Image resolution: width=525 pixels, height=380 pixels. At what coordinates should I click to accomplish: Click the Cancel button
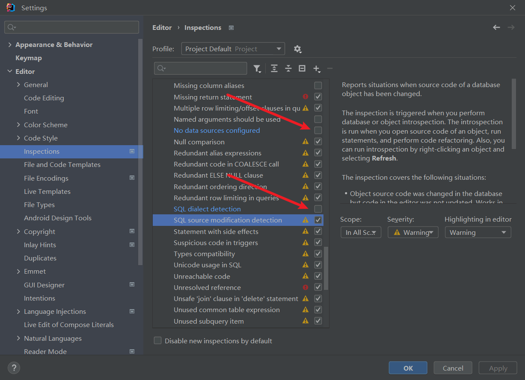tap(453, 368)
